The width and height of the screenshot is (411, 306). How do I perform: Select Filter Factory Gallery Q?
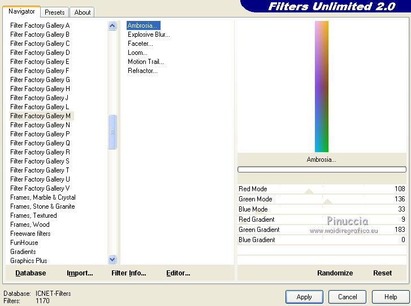pyautogui.click(x=40, y=143)
